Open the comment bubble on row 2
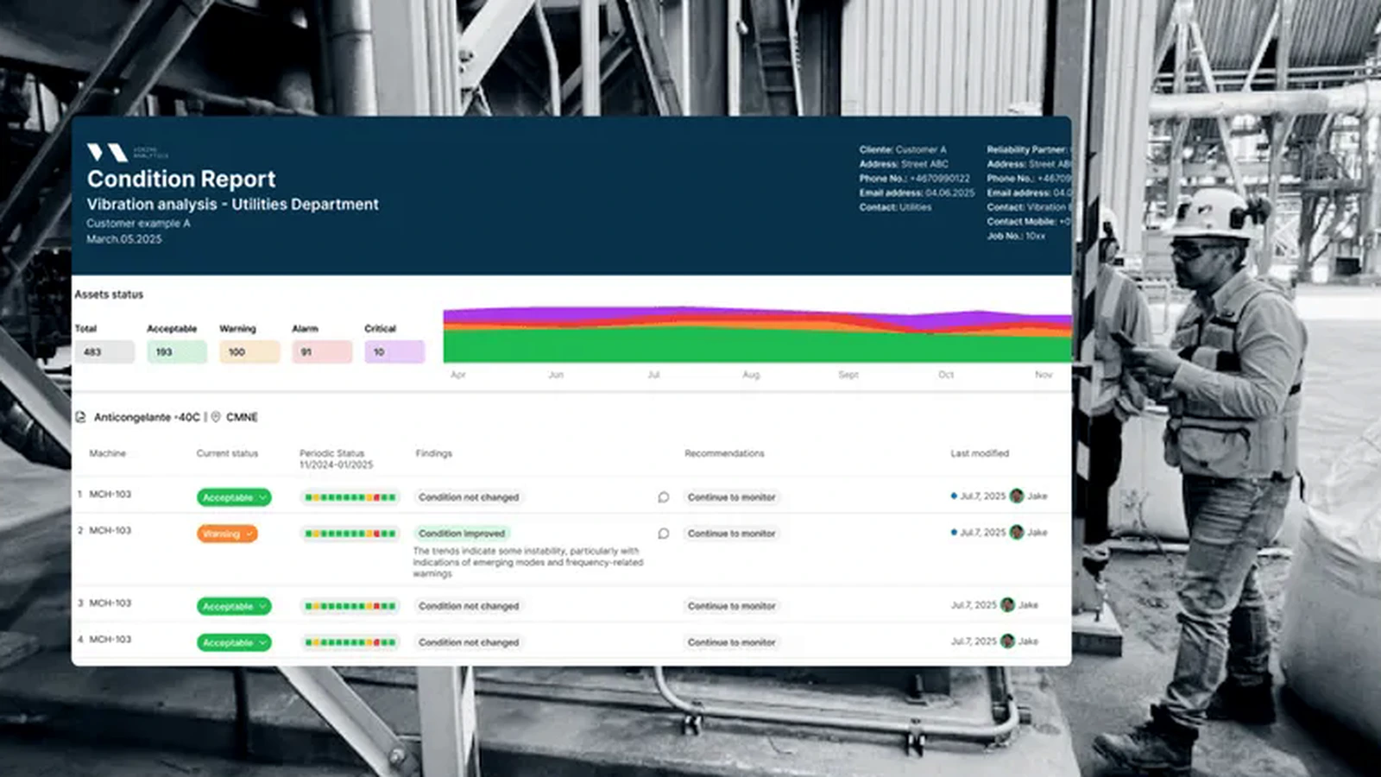 point(663,534)
